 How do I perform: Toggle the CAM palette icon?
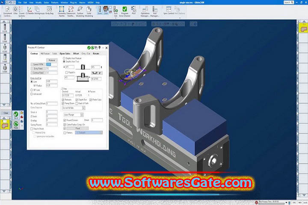pyautogui.click(x=106, y=10)
